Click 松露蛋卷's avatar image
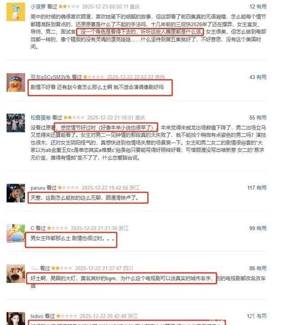The height and width of the screenshot is (325, 287). coord(16,123)
